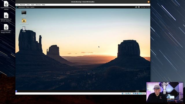This screenshot has width=185, height=104.
Task: Open the Places menu in the guest panel
Action: [28, 7]
